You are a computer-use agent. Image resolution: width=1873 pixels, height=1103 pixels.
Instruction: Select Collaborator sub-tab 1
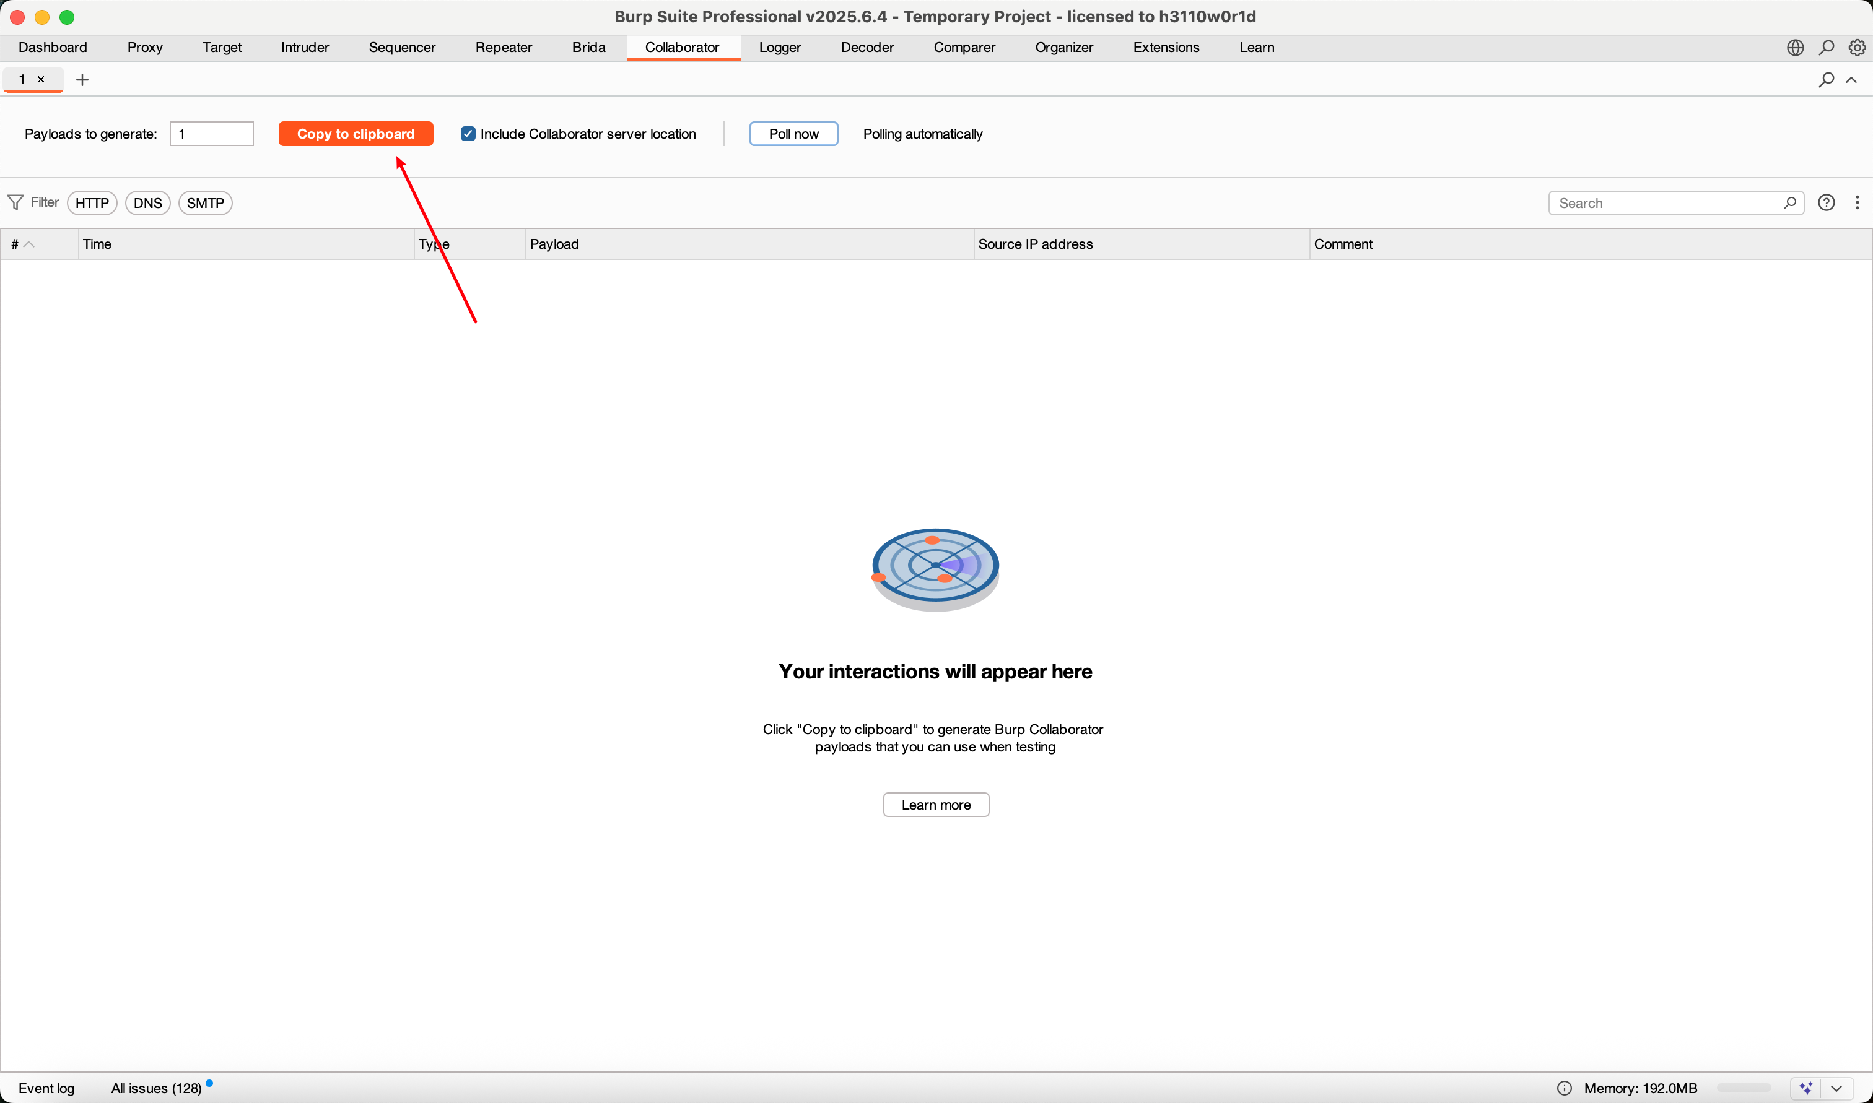click(x=22, y=79)
